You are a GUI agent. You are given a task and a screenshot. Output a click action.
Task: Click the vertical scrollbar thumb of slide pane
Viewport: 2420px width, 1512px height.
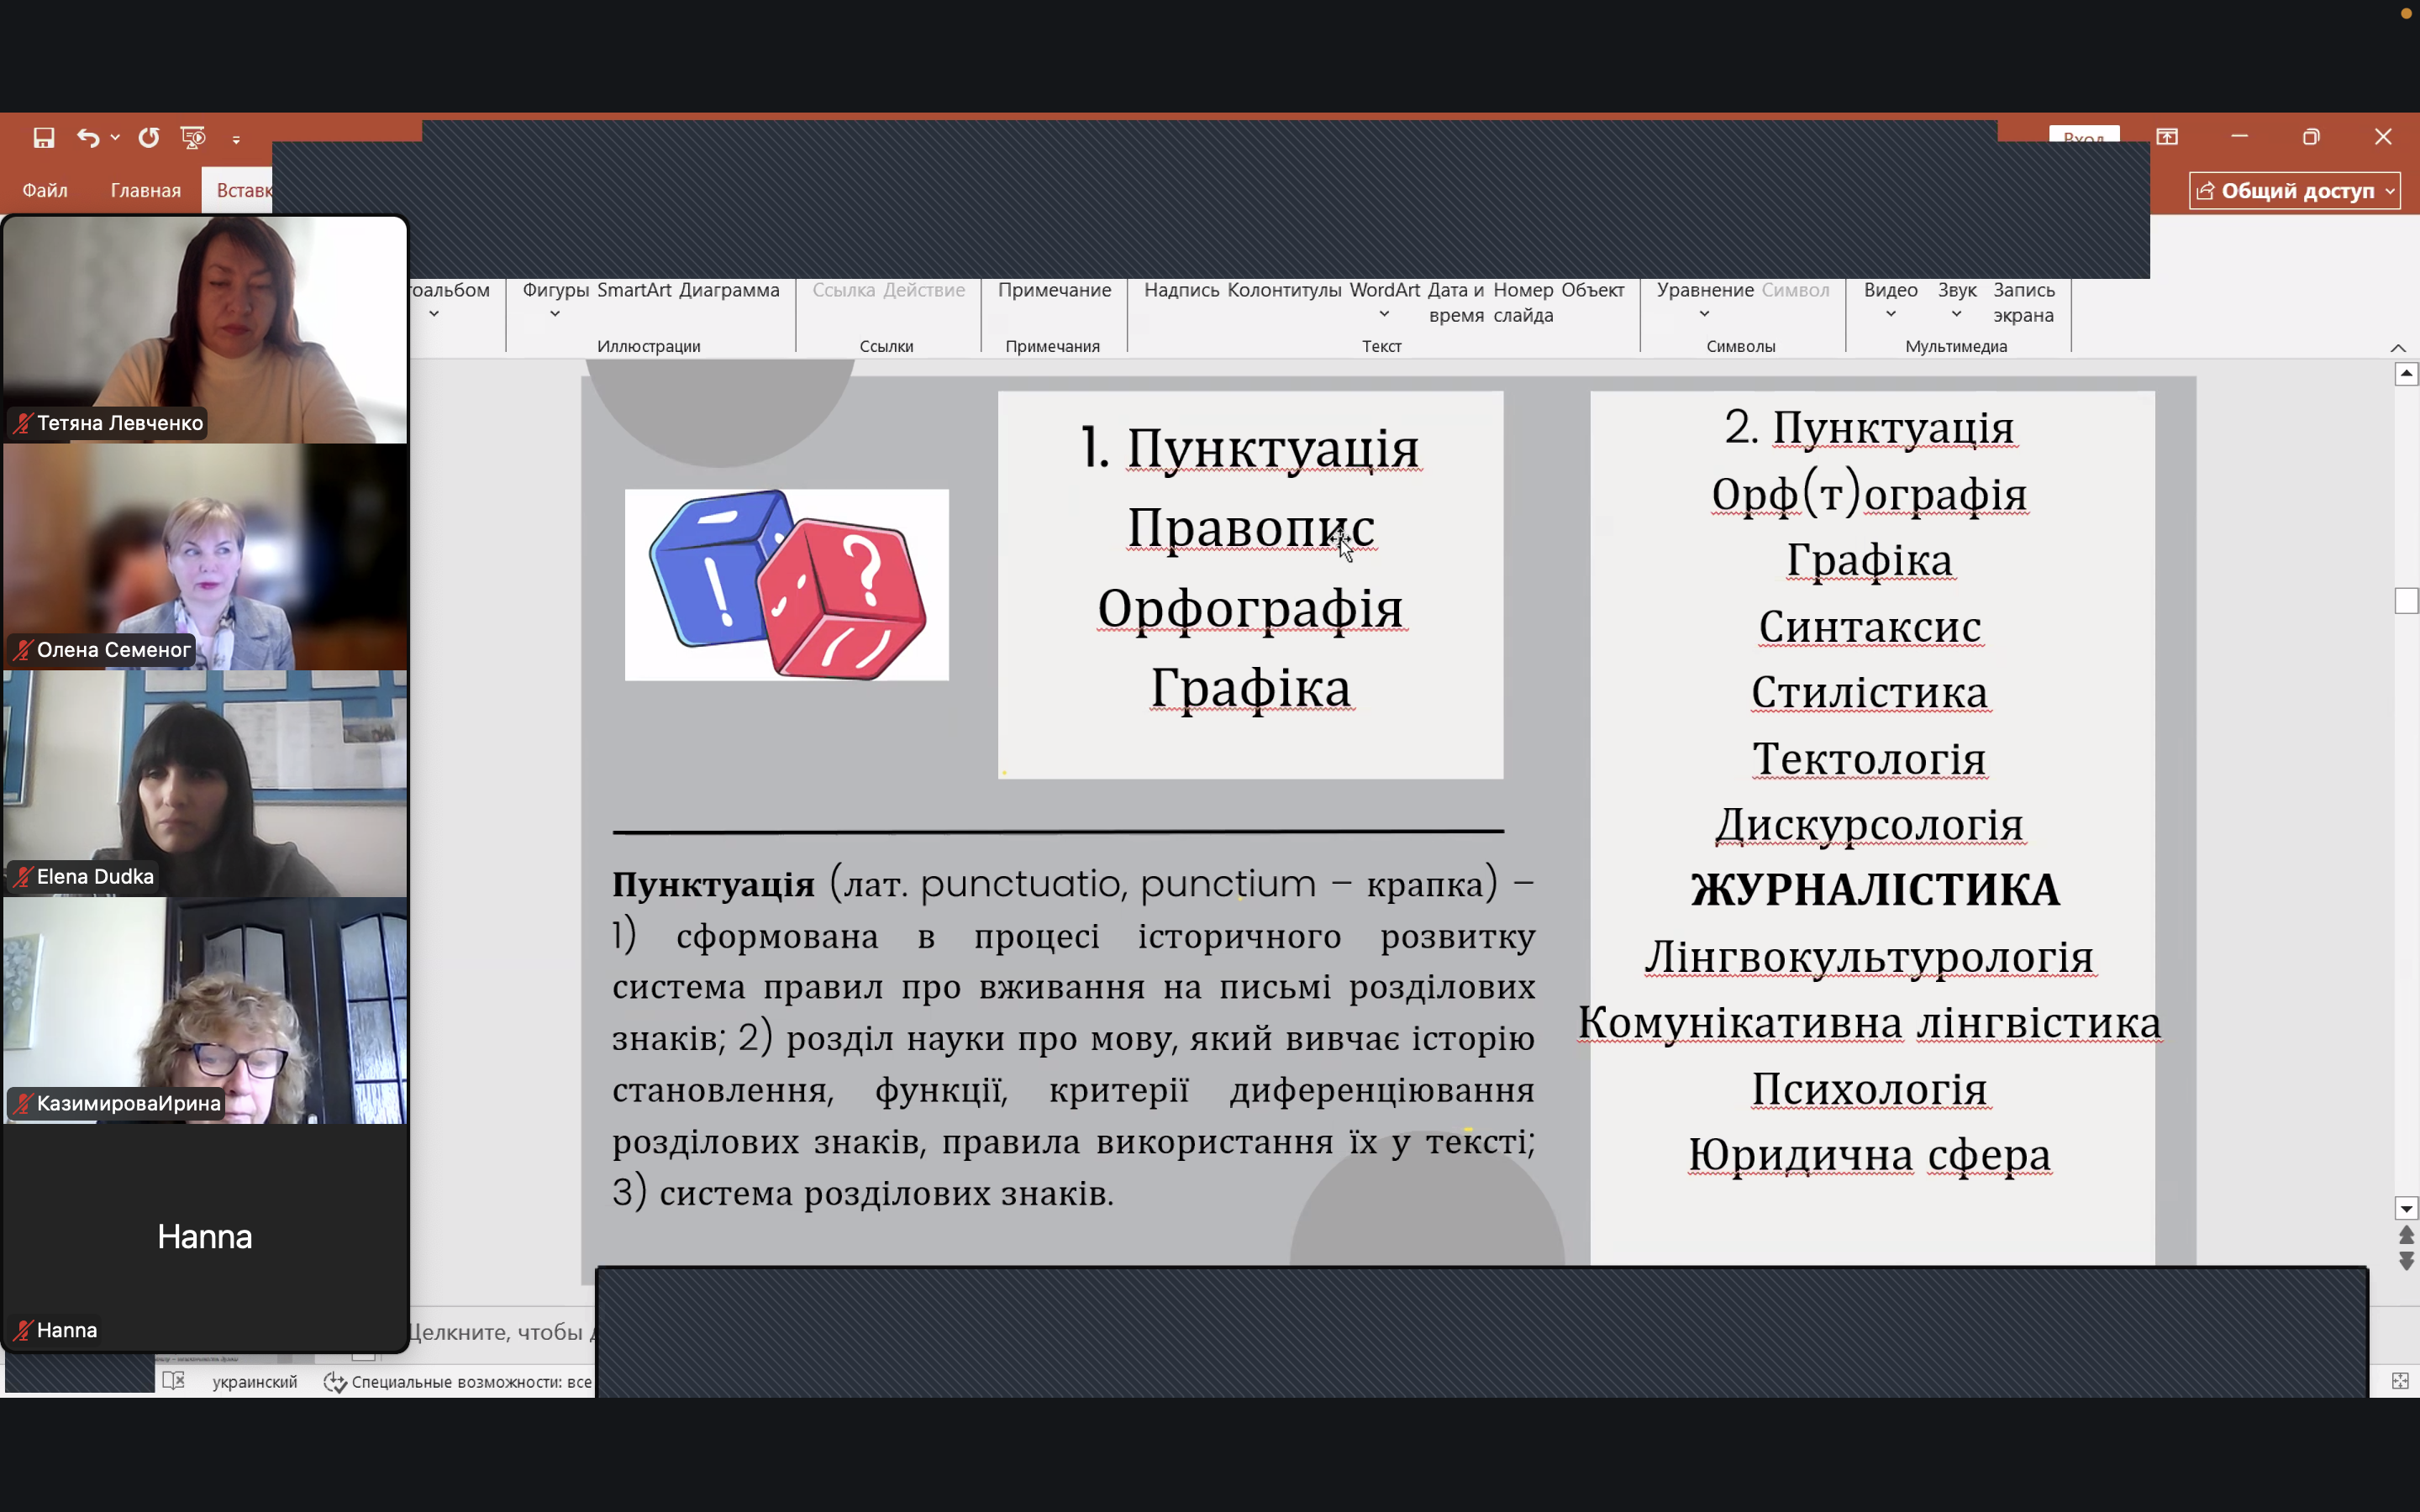pos(2406,600)
